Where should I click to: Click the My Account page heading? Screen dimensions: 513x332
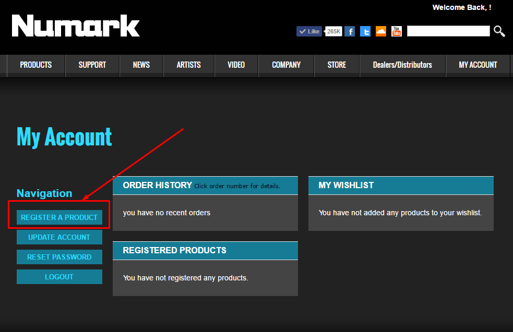[x=64, y=137]
